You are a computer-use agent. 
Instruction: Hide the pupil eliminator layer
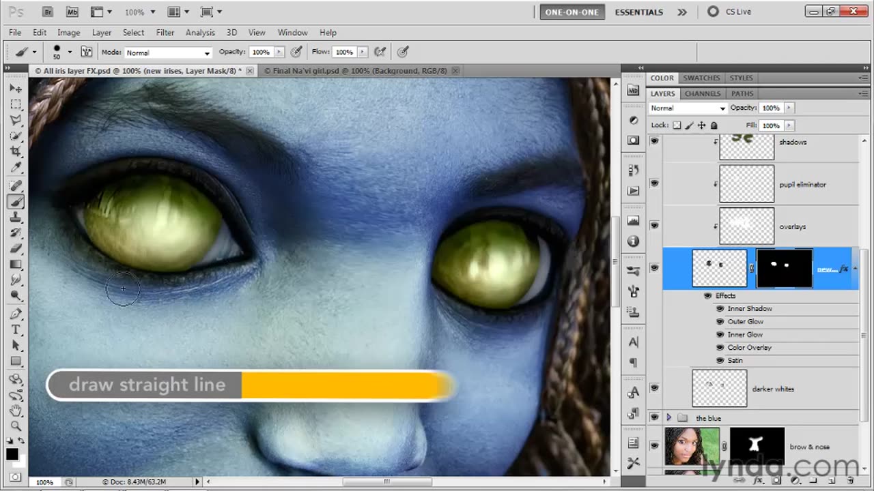[x=654, y=183]
